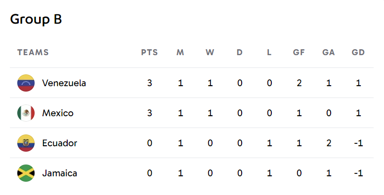Image resolution: width=384 pixels, height=195 pixels.
Task: Open the Venezuela team link
Action: pyautogui.click(x=64, y=83)
